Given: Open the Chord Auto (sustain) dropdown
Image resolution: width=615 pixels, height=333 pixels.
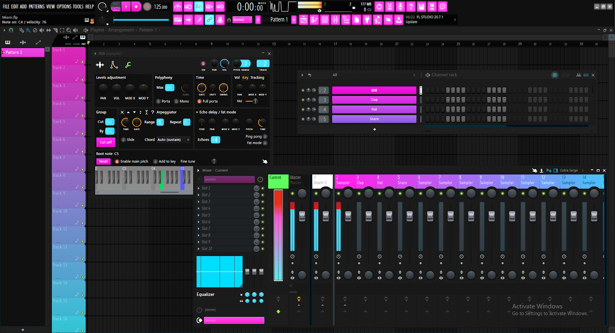Looking at the screenshot, I should [x=173, y=140].
